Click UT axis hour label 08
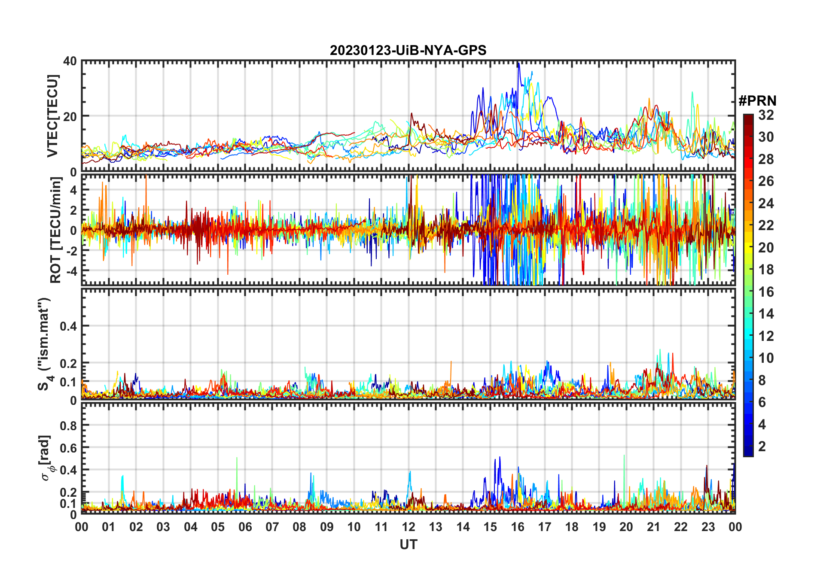This screenshot has height=571, width=817. 299,527
